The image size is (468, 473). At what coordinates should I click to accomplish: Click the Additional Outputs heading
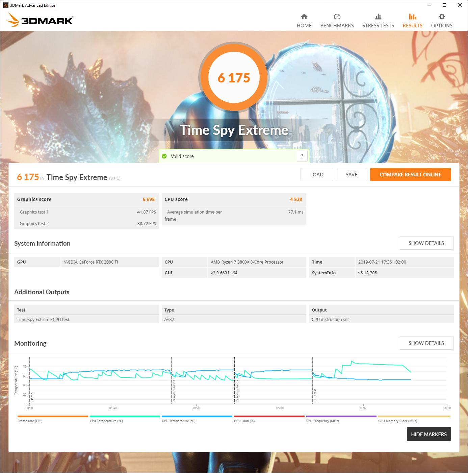tap(42, 292)
